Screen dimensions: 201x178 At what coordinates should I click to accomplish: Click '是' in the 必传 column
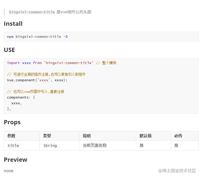coord(176,145)
